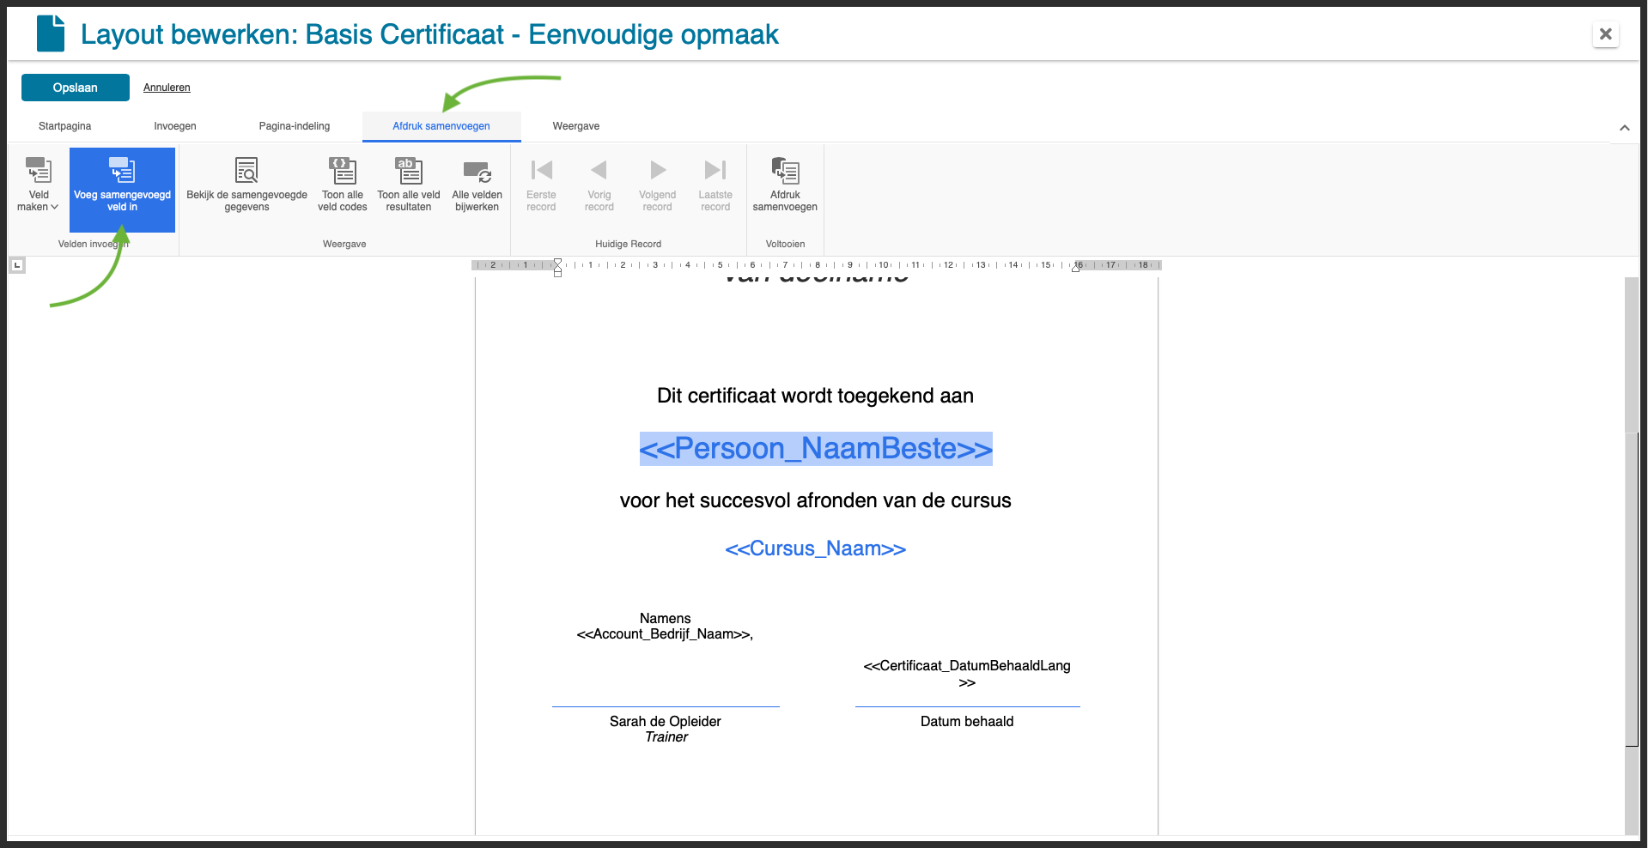Toggle the tab stop selector beside the ruler
Viewport: 1648px width, 848px height.
(x=17, y=264)
